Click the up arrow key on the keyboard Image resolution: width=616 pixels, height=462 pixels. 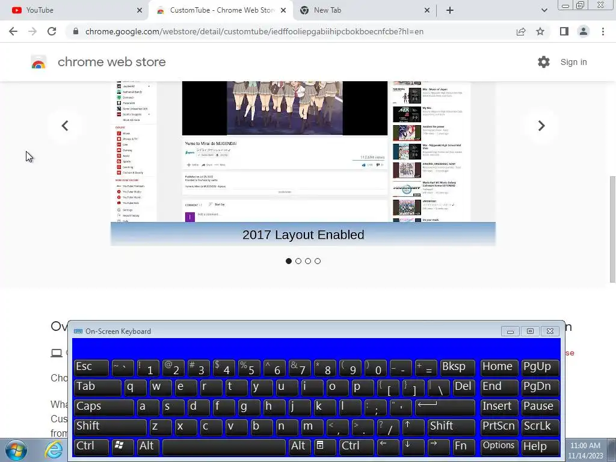tap(413, 427)
